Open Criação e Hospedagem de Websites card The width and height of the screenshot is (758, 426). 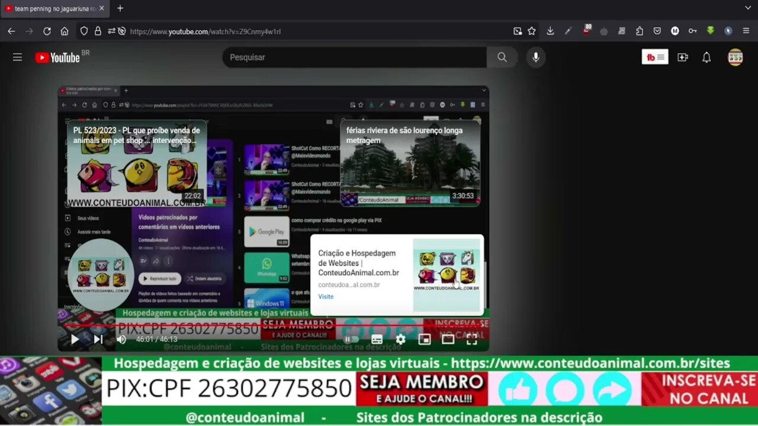[397, 275]
